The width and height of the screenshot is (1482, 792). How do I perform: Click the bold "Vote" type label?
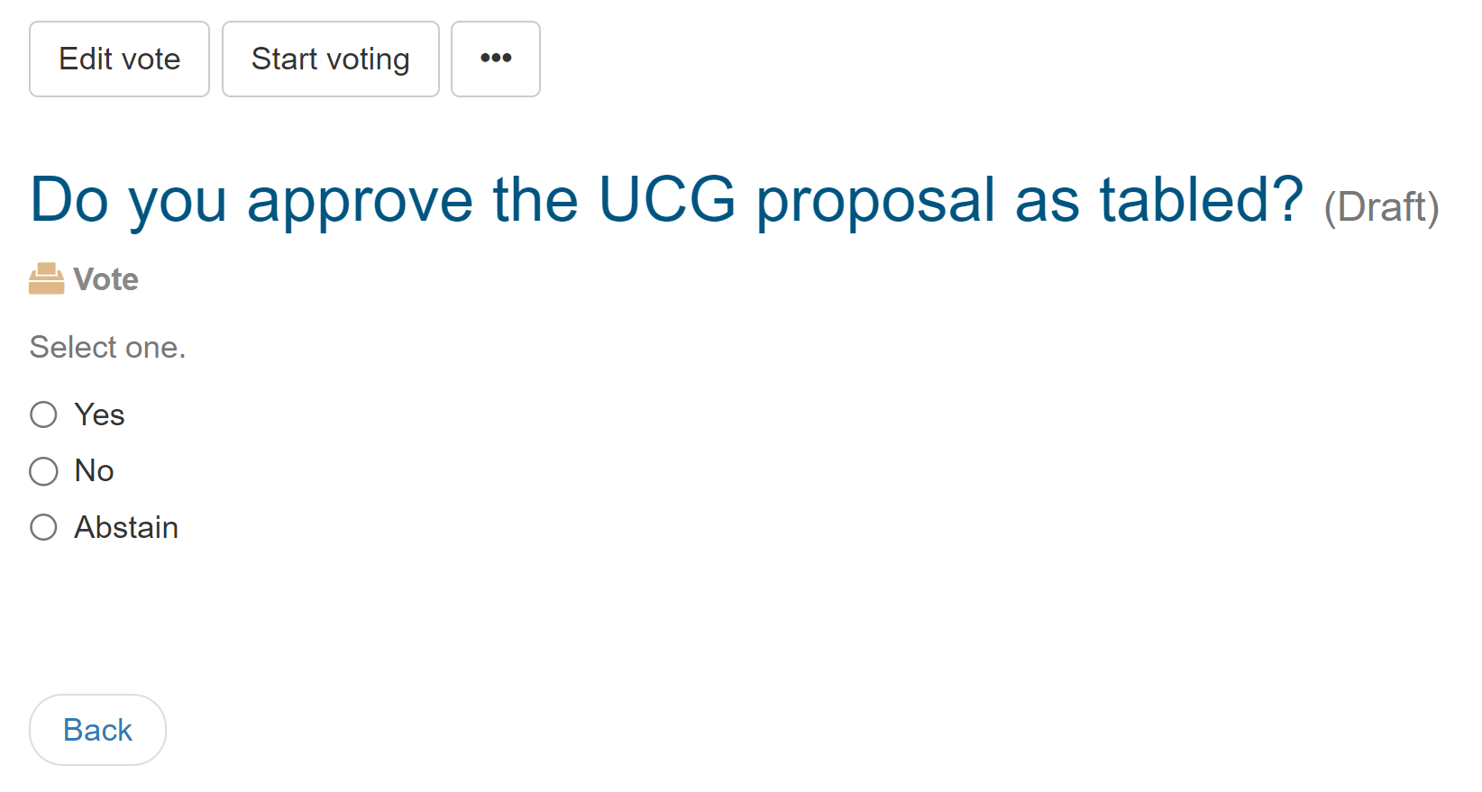point(105,279)
